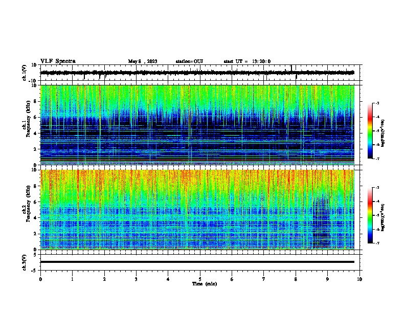Click the ch.1 spectrogram color scale bar
The image size is (405, 313).
coord(370,131)
